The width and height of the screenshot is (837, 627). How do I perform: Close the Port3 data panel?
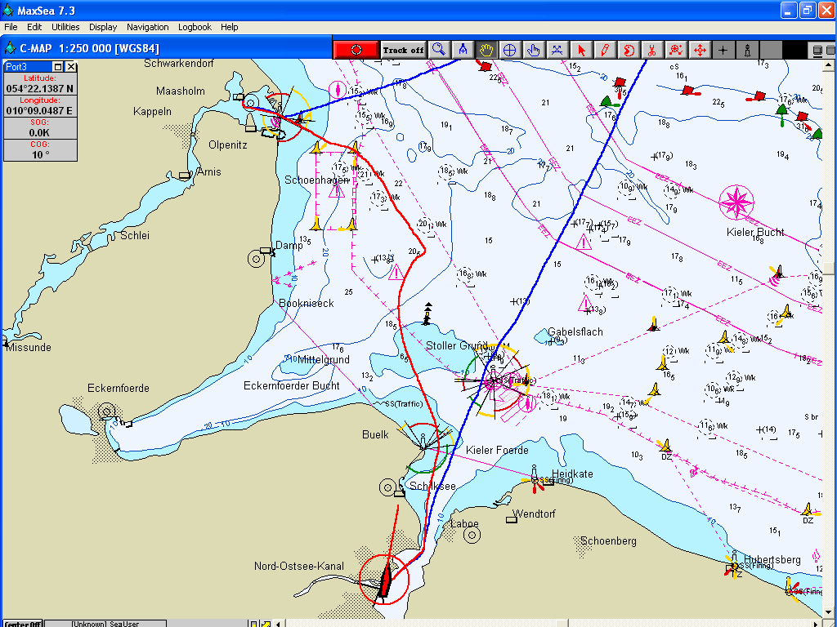[x=70, y=67]
